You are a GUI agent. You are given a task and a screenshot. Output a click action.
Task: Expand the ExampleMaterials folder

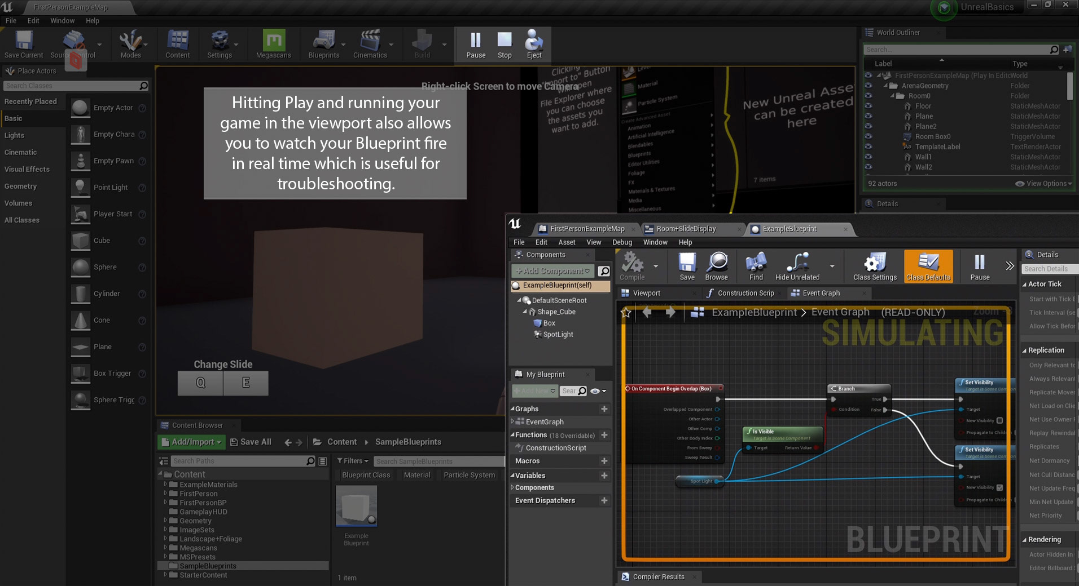point(165,484)
